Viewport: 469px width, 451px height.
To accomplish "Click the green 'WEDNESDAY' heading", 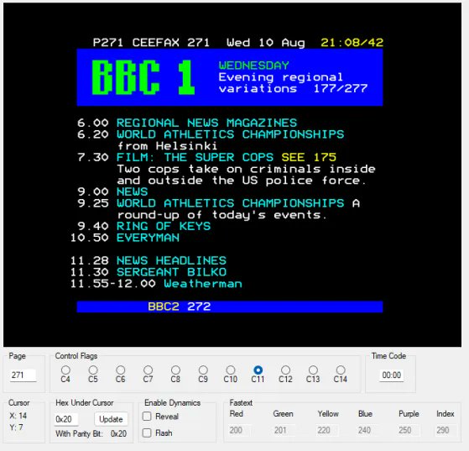I will click(254, 66).
